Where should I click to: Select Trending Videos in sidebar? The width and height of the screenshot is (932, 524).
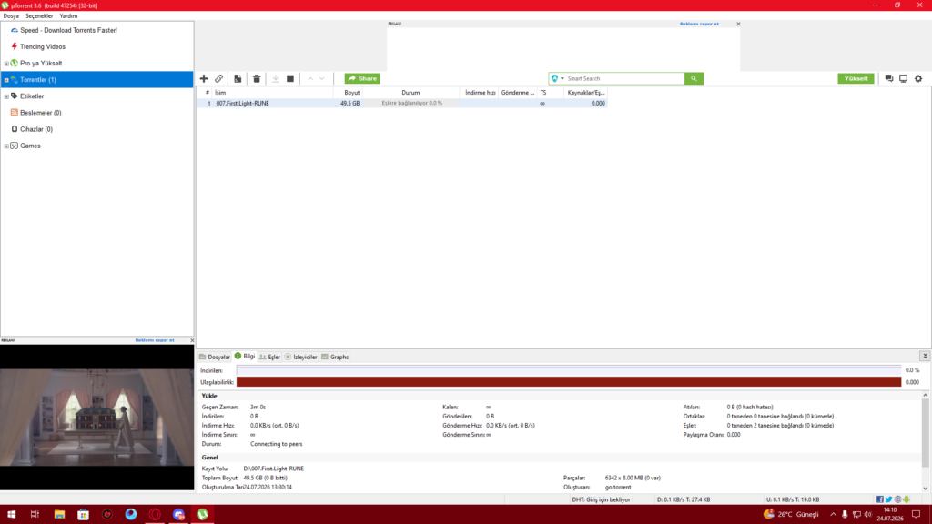(x=43, y=47)
